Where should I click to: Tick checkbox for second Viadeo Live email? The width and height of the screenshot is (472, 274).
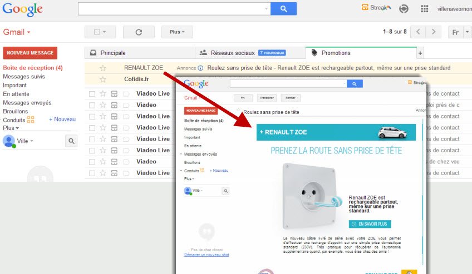[92, 117]
